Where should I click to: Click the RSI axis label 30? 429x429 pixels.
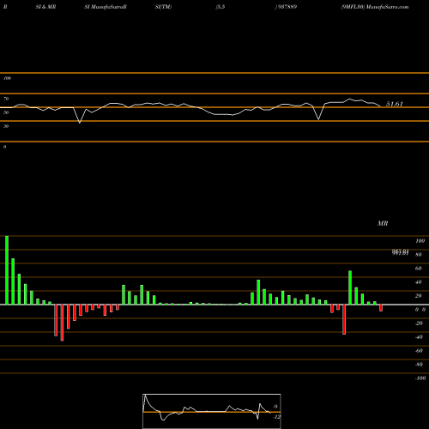pyautogui.click(x=6, y=126)
